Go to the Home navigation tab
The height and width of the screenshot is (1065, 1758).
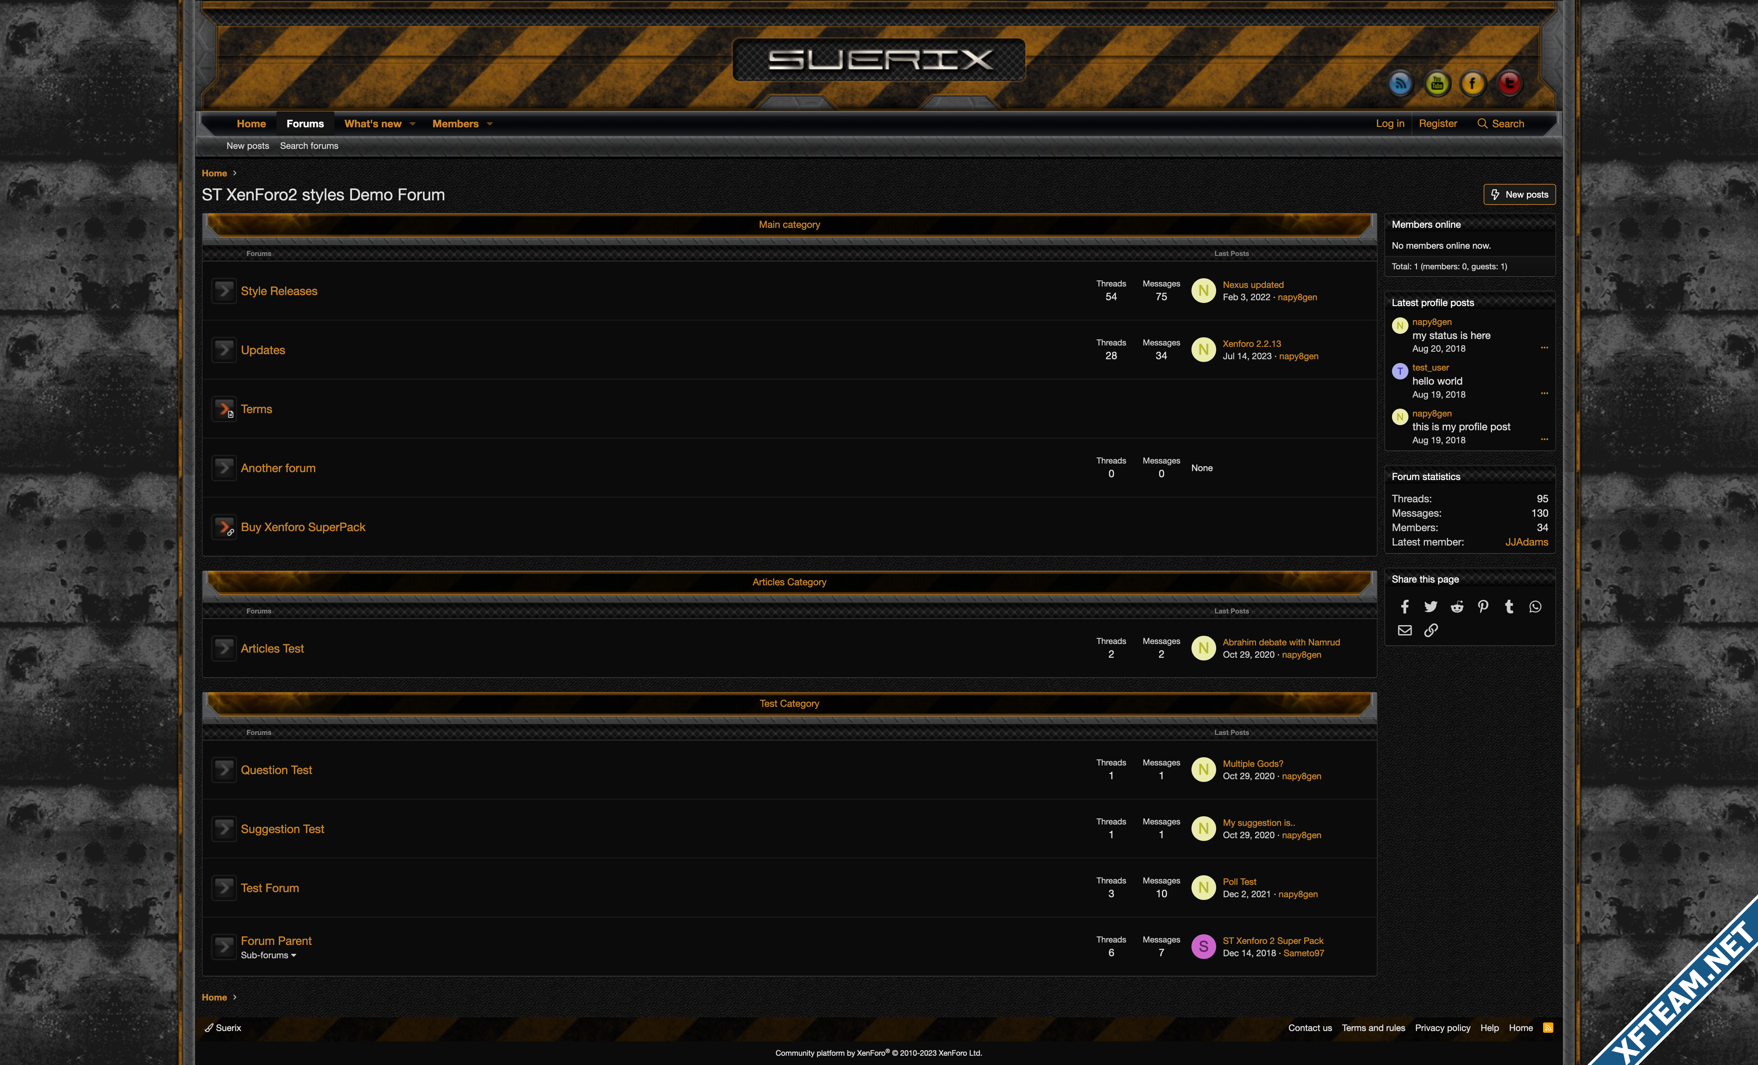[251, 124]
